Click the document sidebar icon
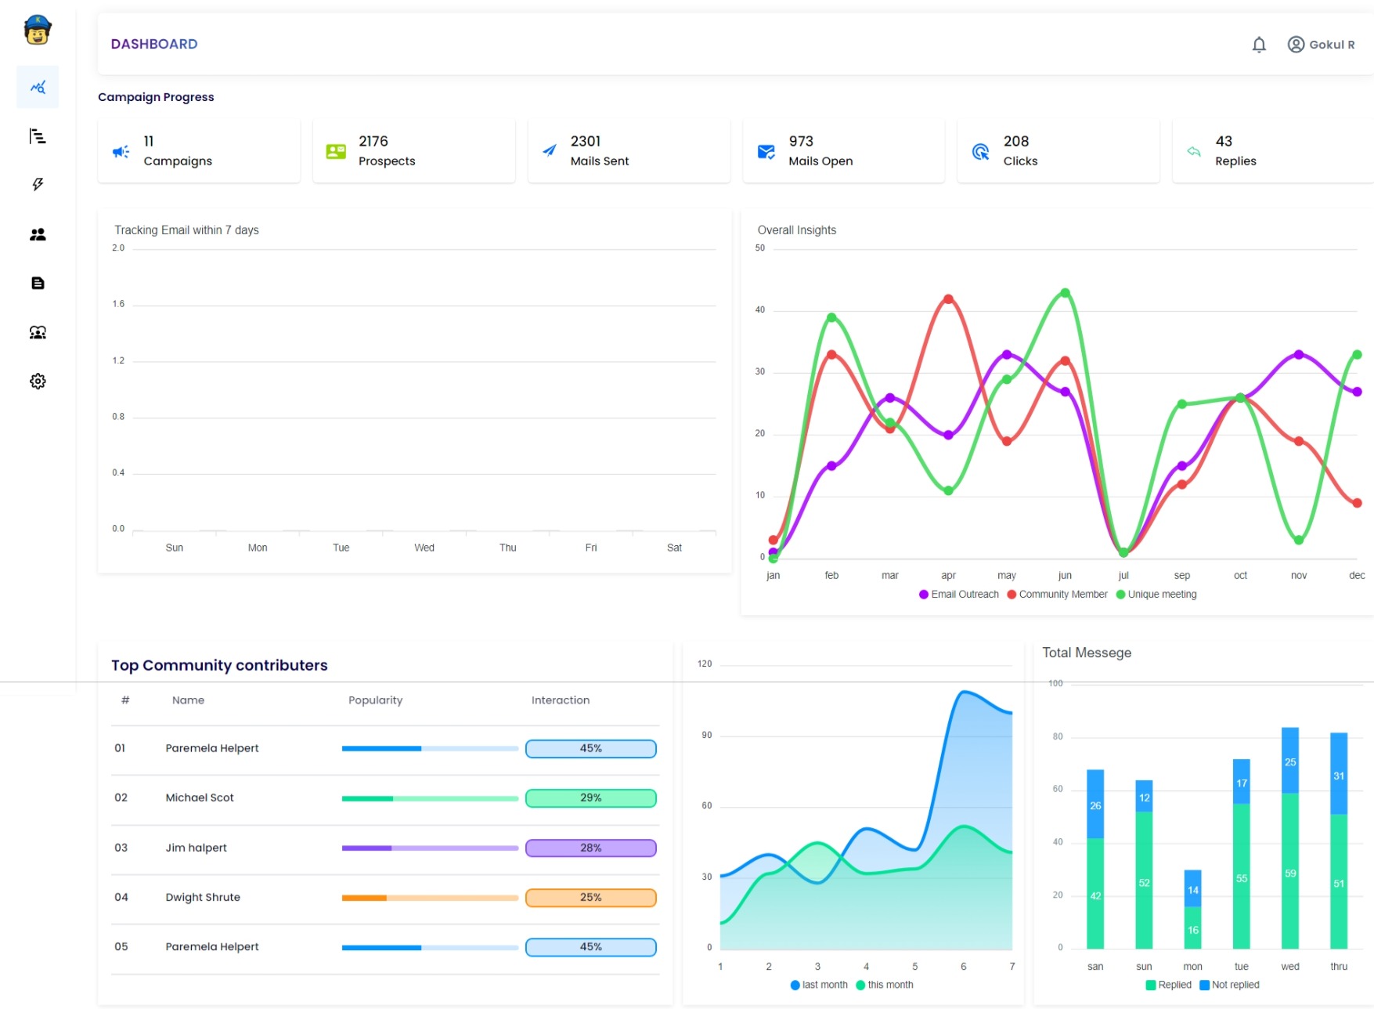Image resolution: width=1374 pixels, height=1009 pixels. point(38,283)
